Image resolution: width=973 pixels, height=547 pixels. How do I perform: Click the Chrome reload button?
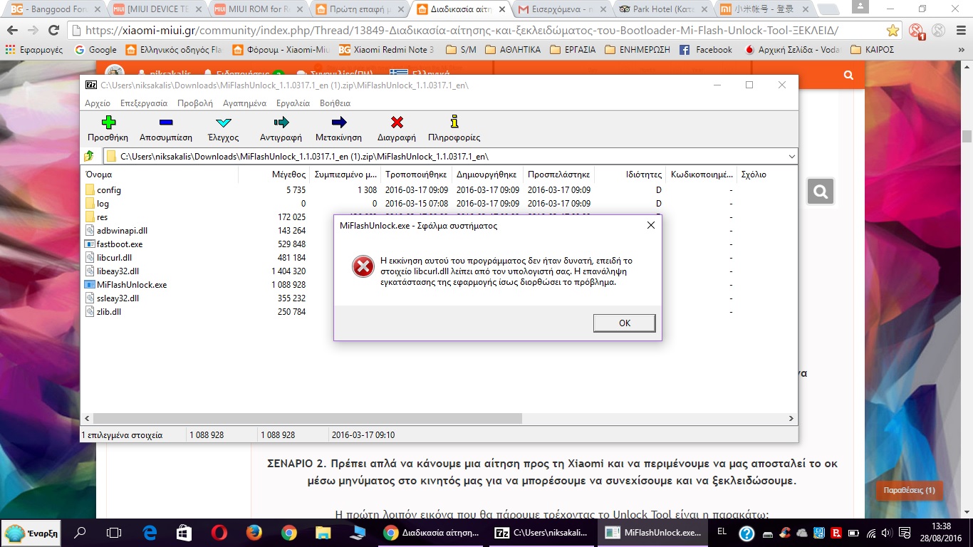click(53, 31)
